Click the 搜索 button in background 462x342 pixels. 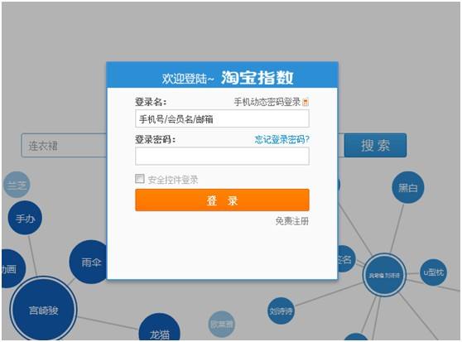pyautogui.click(x=375, y=145)
